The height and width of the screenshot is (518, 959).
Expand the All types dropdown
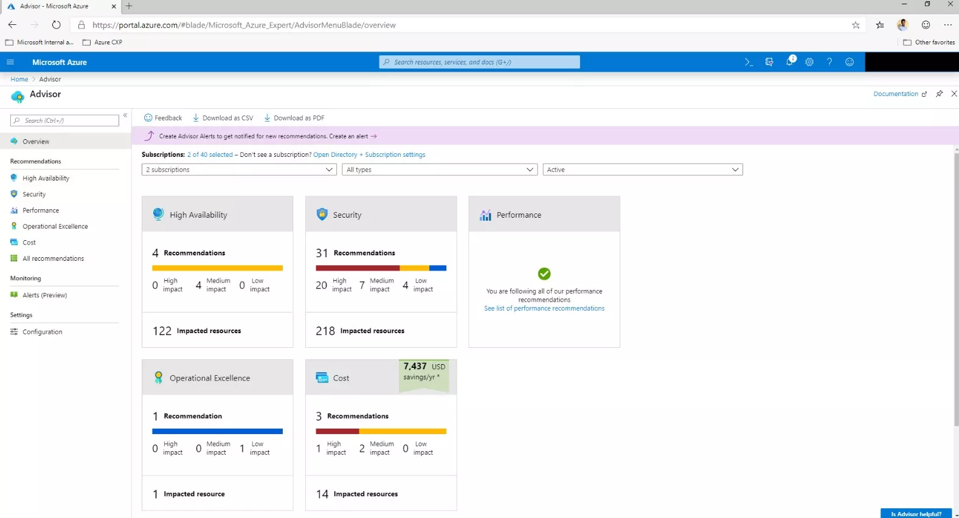440,170
